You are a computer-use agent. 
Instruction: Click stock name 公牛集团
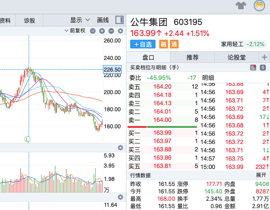click(x=149, y=22)
